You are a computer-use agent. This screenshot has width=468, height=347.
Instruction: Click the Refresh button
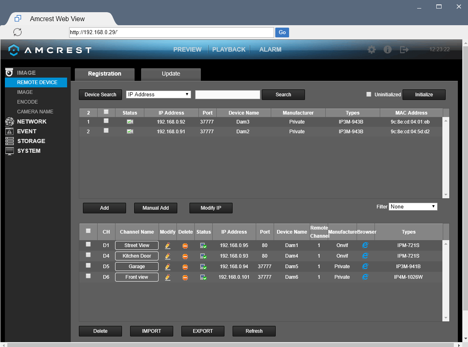point(254,331)
